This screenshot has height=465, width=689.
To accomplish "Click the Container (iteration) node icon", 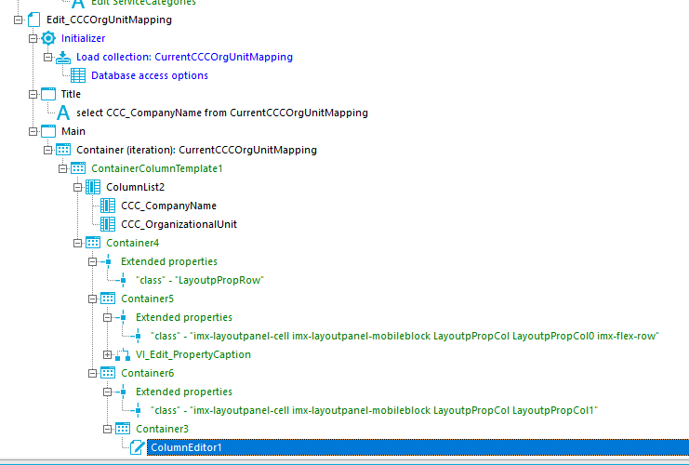I will coord(63,150).
